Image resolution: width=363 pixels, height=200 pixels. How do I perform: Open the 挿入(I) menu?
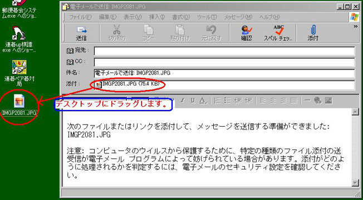point(157,17)
